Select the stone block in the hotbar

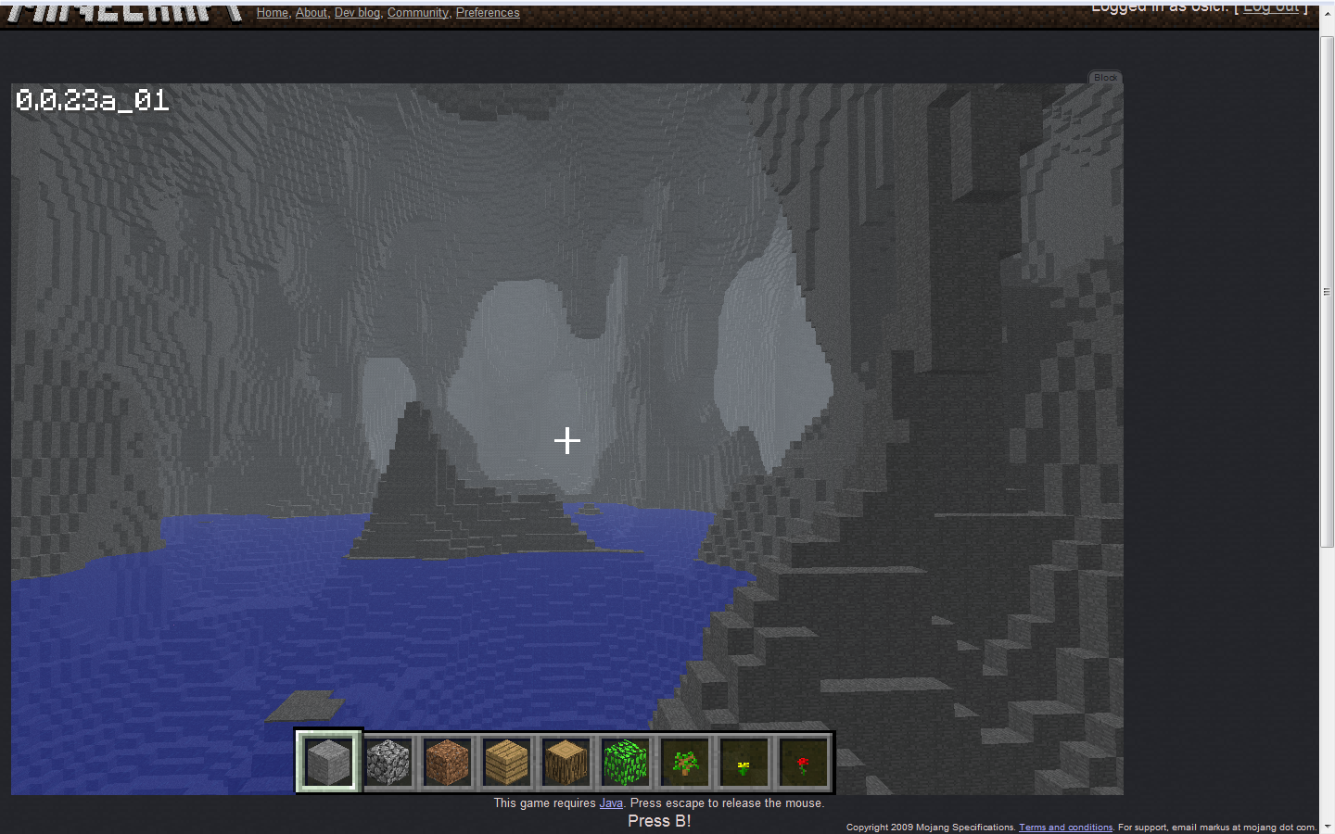328,762
